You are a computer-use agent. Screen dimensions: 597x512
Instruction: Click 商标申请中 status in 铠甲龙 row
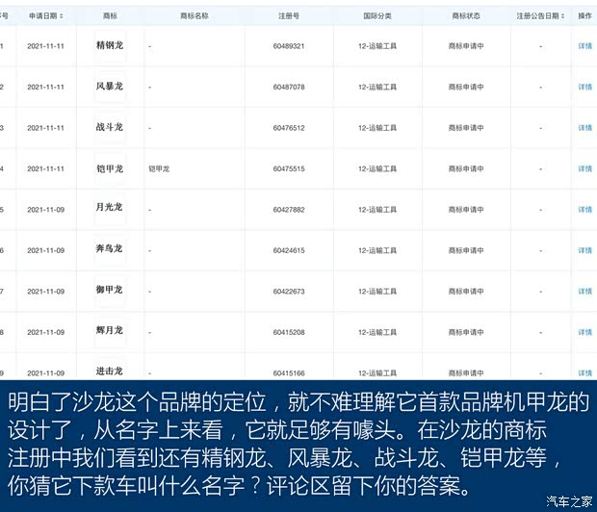tap(466, 168)
